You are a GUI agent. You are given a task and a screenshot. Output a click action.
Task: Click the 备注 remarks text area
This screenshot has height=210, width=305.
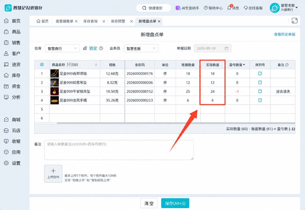point(119,150)
